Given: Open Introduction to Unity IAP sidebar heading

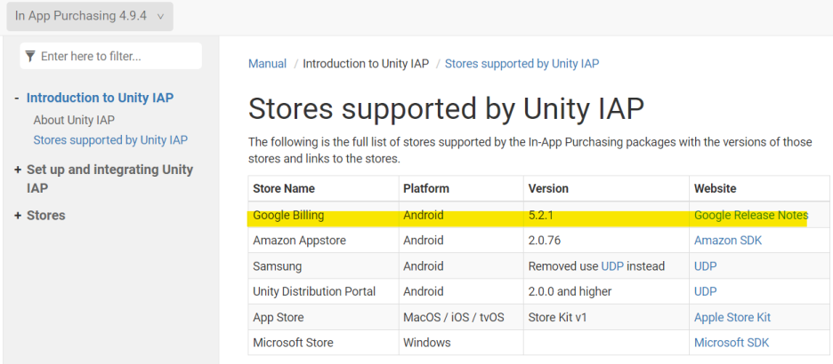Looking at the screenshot, I should [100, 99].
